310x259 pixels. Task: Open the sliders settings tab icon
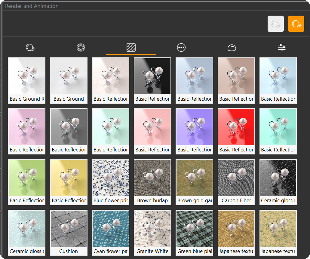(282, 47)
